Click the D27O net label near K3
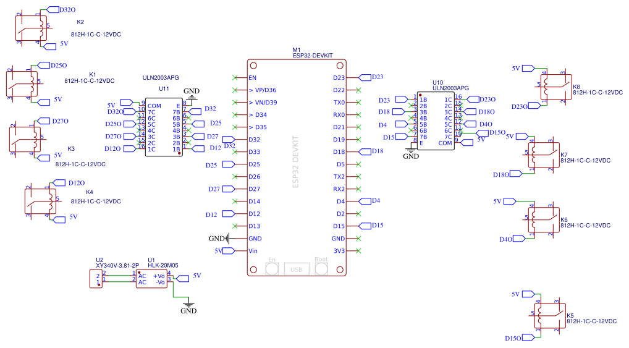The height and width of the screenshot is (348, 629). (x=60, y=121)
